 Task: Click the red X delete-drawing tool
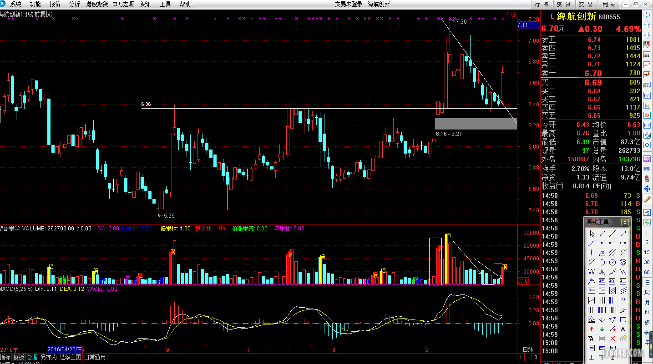[613, 339]
